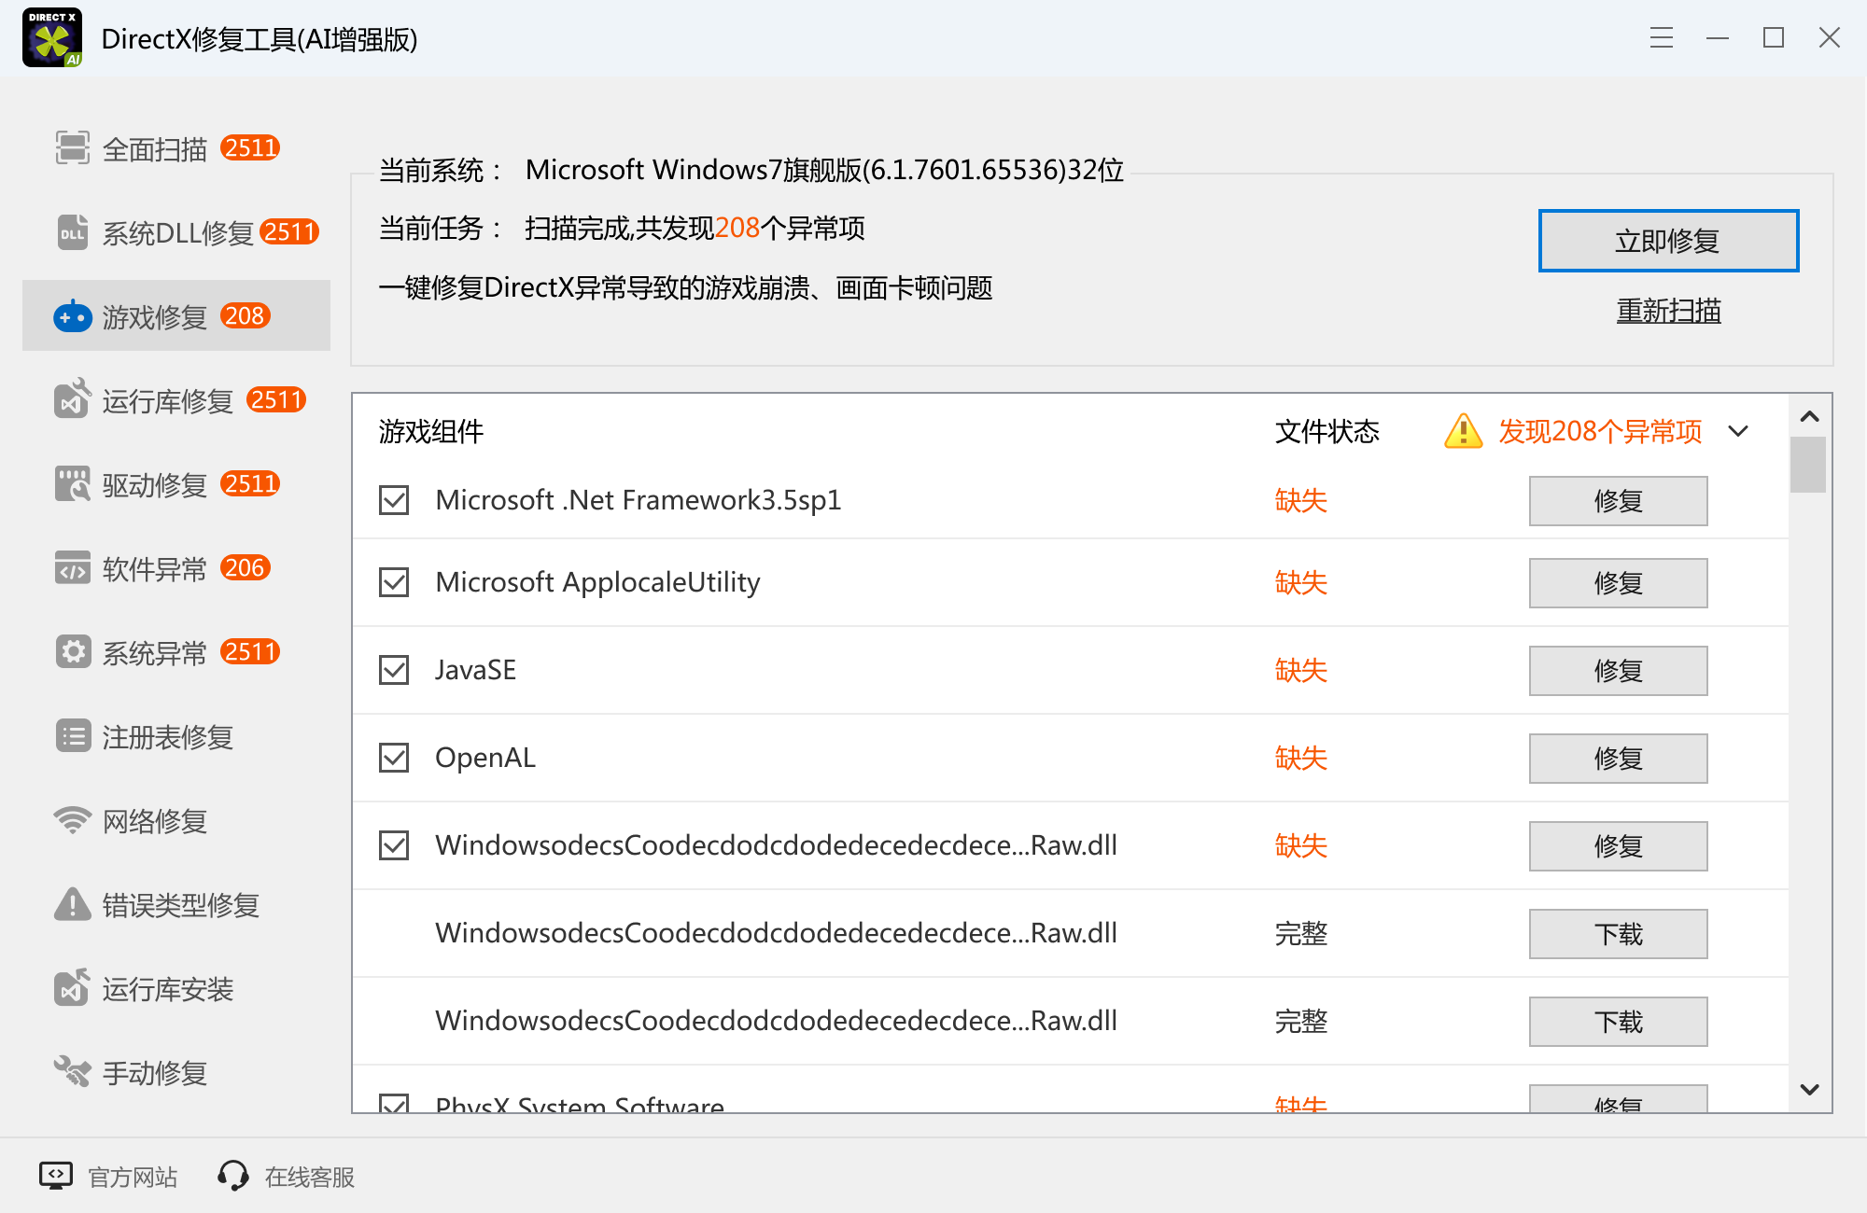The image size is (1867, 1213).
Task: Switch to 系统异常 section
Action: point(154,652)
